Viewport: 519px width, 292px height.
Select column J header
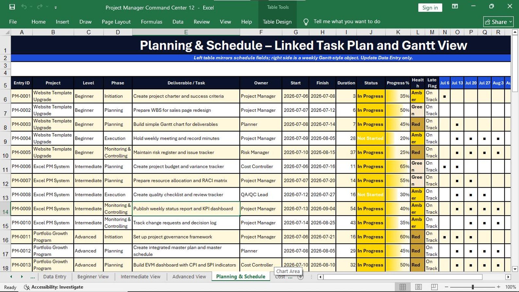click(371, 32)
